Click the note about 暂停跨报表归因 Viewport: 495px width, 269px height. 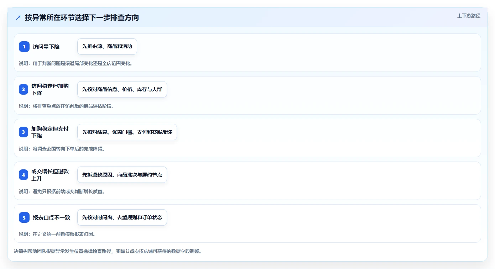pos(57,234)
